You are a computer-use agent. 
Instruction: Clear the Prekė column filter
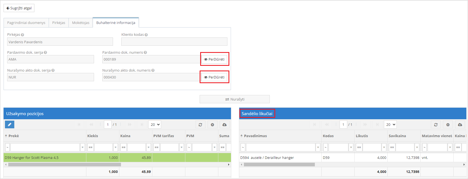click(x=82, y=147)
